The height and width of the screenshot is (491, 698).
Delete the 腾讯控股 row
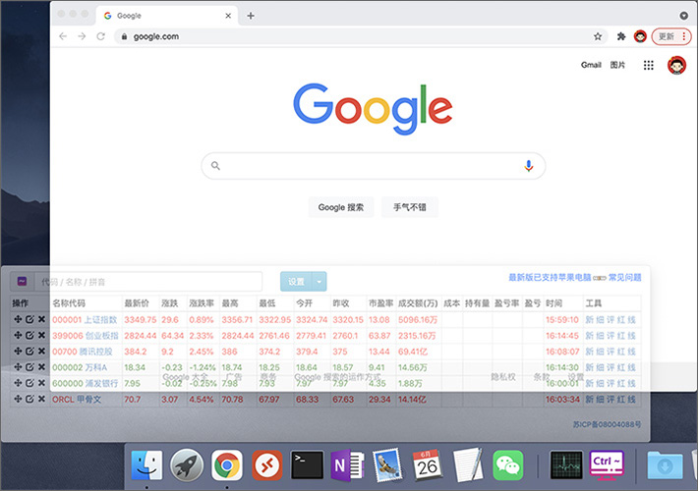pyautogui.click(x=41, y=352)
